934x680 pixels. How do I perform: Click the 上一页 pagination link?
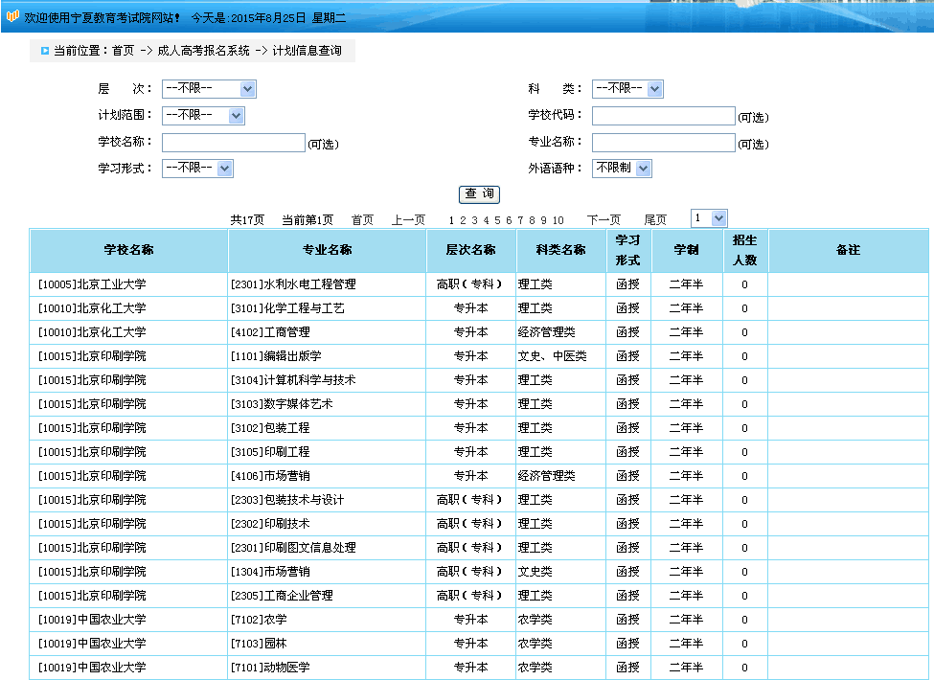pos(408,220)
